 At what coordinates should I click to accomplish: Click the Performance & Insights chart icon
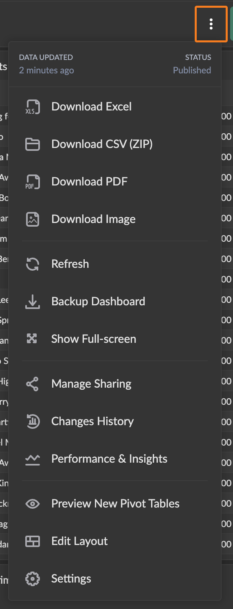click(33, 459)
